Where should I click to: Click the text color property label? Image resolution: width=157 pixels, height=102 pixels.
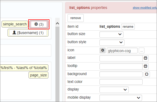point(75,82)
